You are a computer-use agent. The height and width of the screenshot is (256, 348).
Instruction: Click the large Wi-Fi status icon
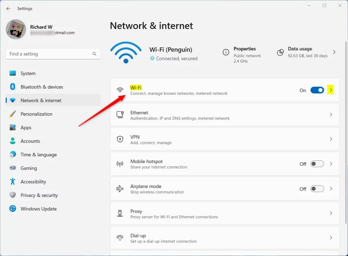[x=126, y=53]
